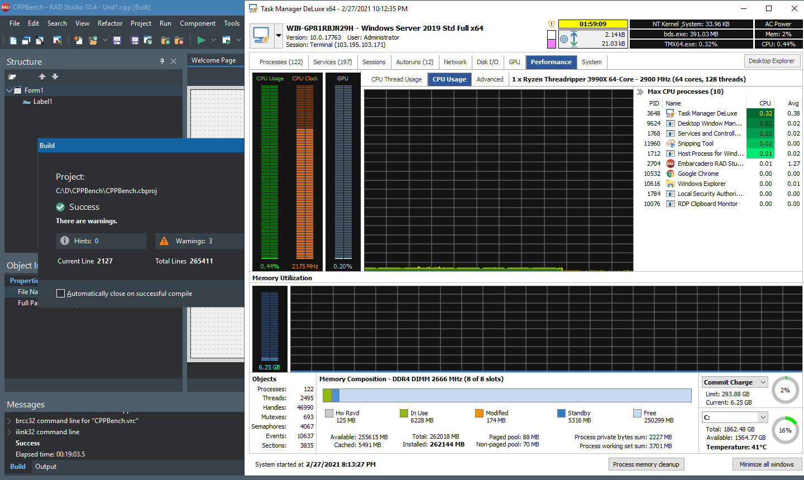Click the Google Chrome process icon

click(671, 174)
